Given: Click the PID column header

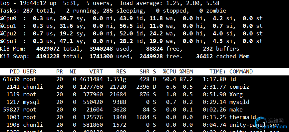Looking at the screenshot, I should 15,71.
